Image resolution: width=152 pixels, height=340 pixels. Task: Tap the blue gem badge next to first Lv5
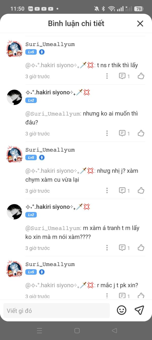[42, 52]
